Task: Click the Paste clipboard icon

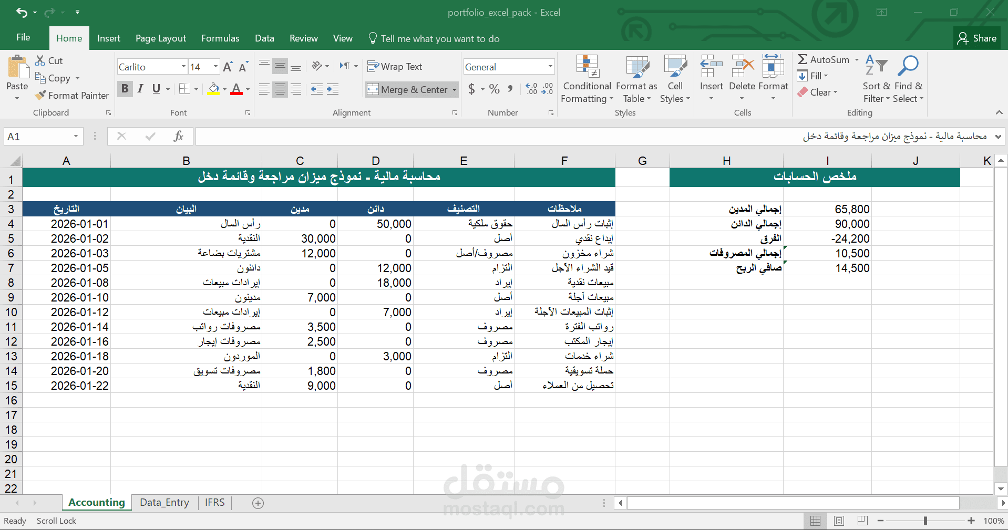Action: click(18, 67)
